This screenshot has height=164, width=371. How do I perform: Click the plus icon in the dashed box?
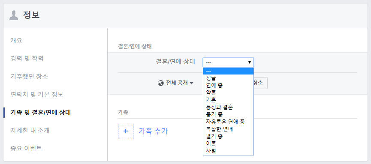pyautogui.click(x=126, y=131)
